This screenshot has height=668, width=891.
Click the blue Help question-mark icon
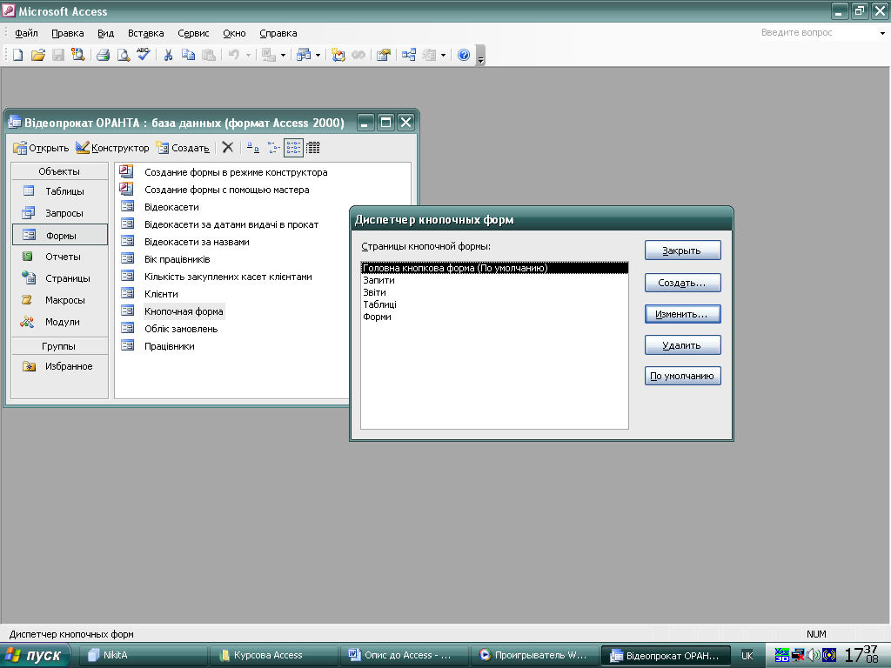point(464,55)
